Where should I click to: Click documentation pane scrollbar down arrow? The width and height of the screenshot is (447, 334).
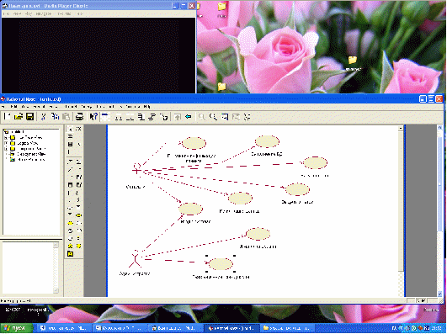point(56,291)
